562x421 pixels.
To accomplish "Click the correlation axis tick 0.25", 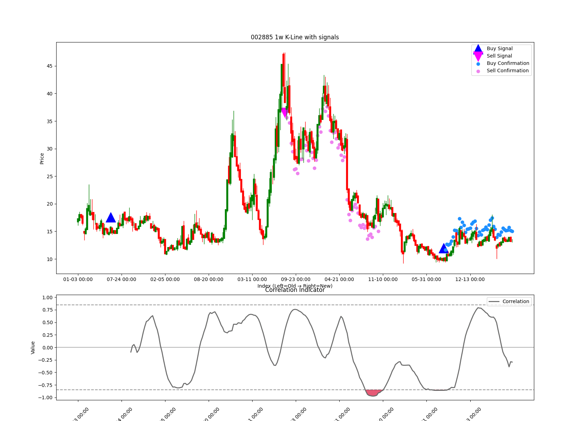I will pyautogui.click(x=47, y=335).
